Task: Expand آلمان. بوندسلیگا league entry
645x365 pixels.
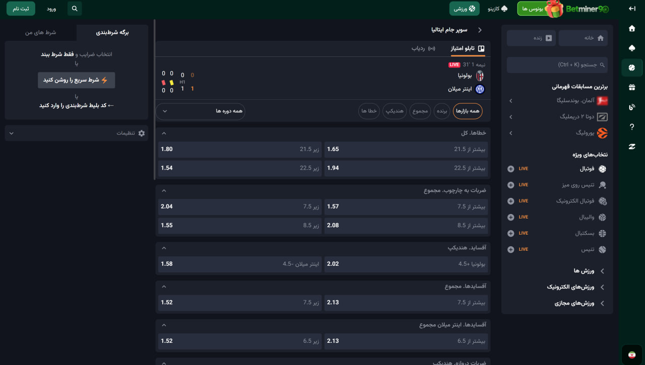Action: pyautogui.click(x=511, y=101)
